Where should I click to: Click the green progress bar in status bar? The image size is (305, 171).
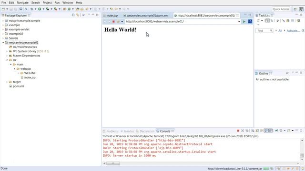coord(266,169)
